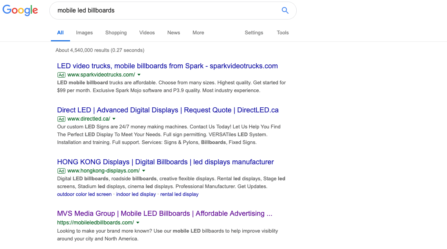This screenshot has width=447, height=249.
Task: Switch to the Shopping tab
Action: (116, 33)
